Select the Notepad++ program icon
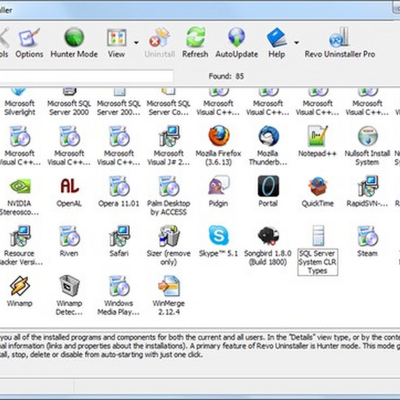The width and height of the screenshot is (400, 400). [x=317, y=135]
